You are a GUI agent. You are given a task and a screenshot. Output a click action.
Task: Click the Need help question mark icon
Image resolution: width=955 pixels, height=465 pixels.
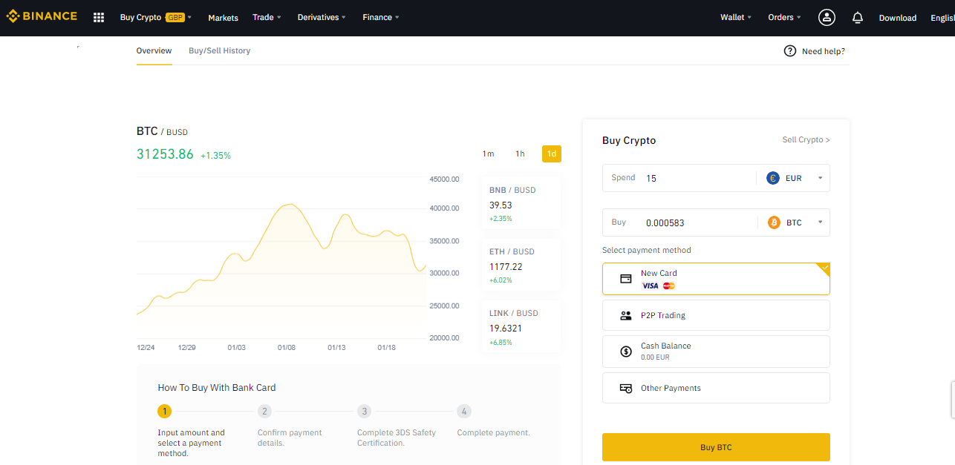(790, 51)
